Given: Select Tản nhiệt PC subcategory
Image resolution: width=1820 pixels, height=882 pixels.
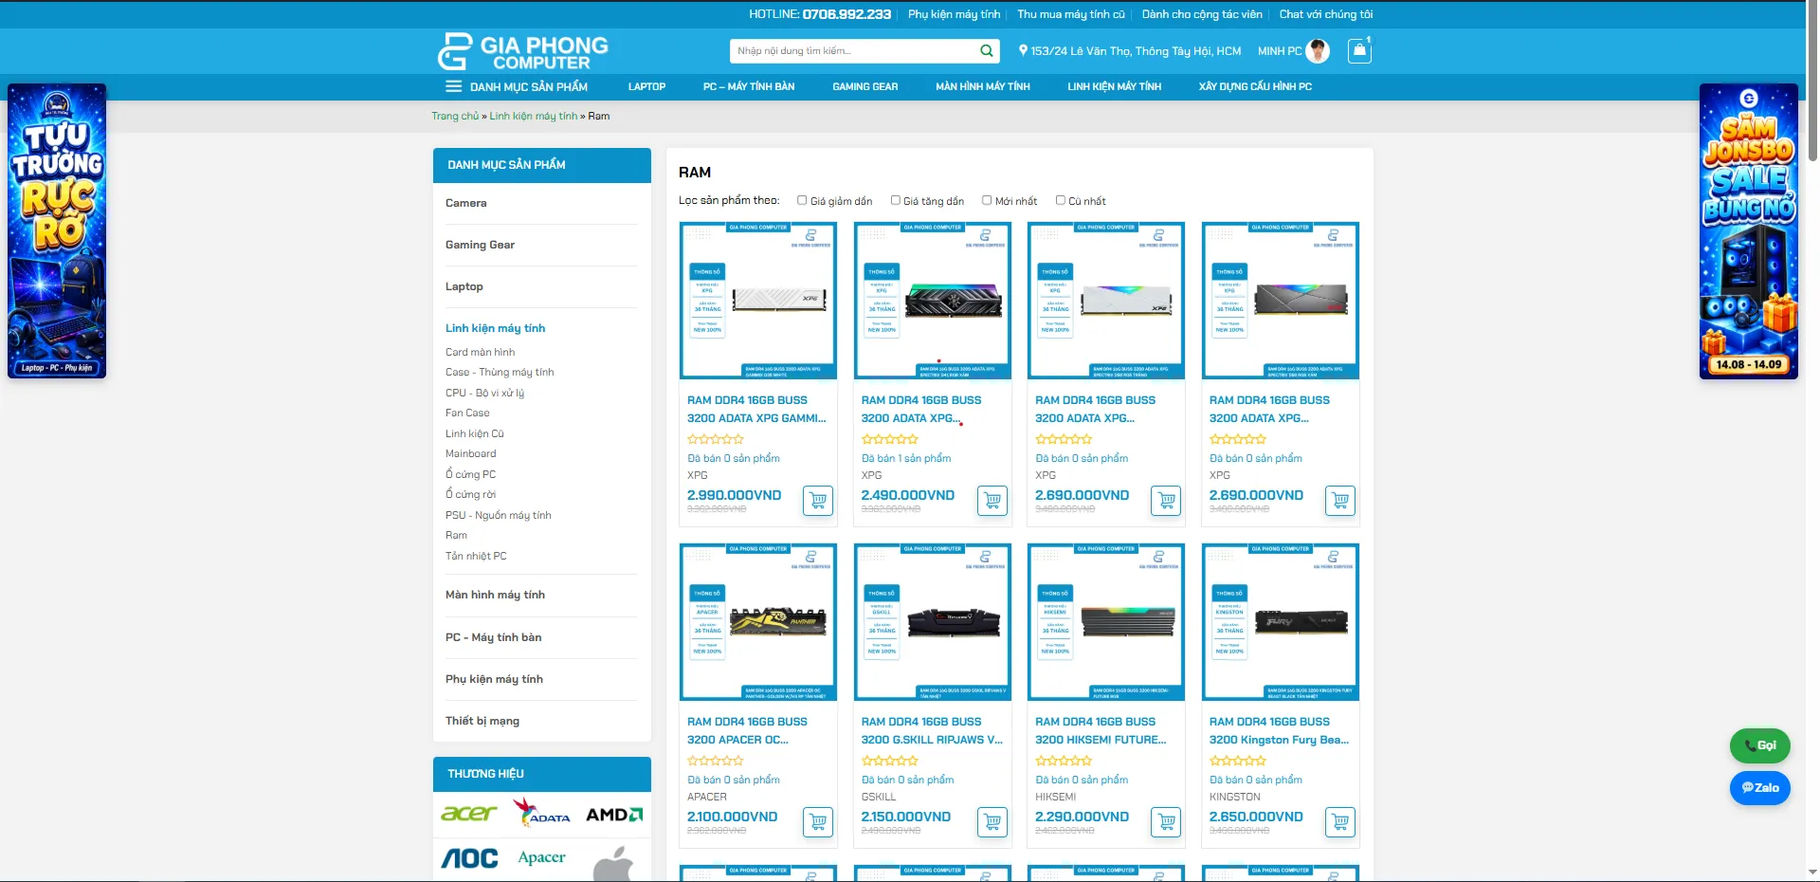Looking at the screenshot, I should pyautogui.click(x=476, y=556).
